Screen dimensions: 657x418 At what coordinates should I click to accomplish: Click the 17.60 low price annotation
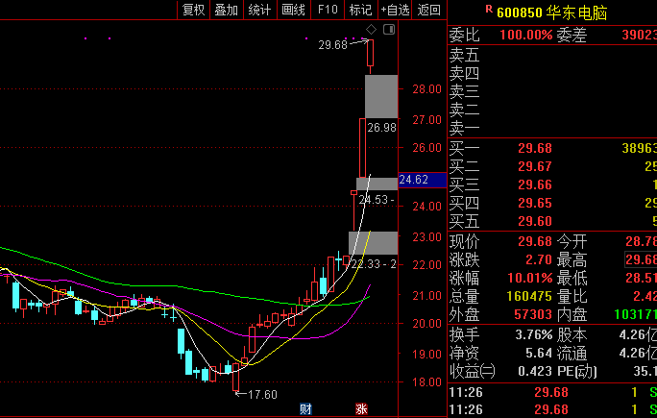[x=262, y=395]
